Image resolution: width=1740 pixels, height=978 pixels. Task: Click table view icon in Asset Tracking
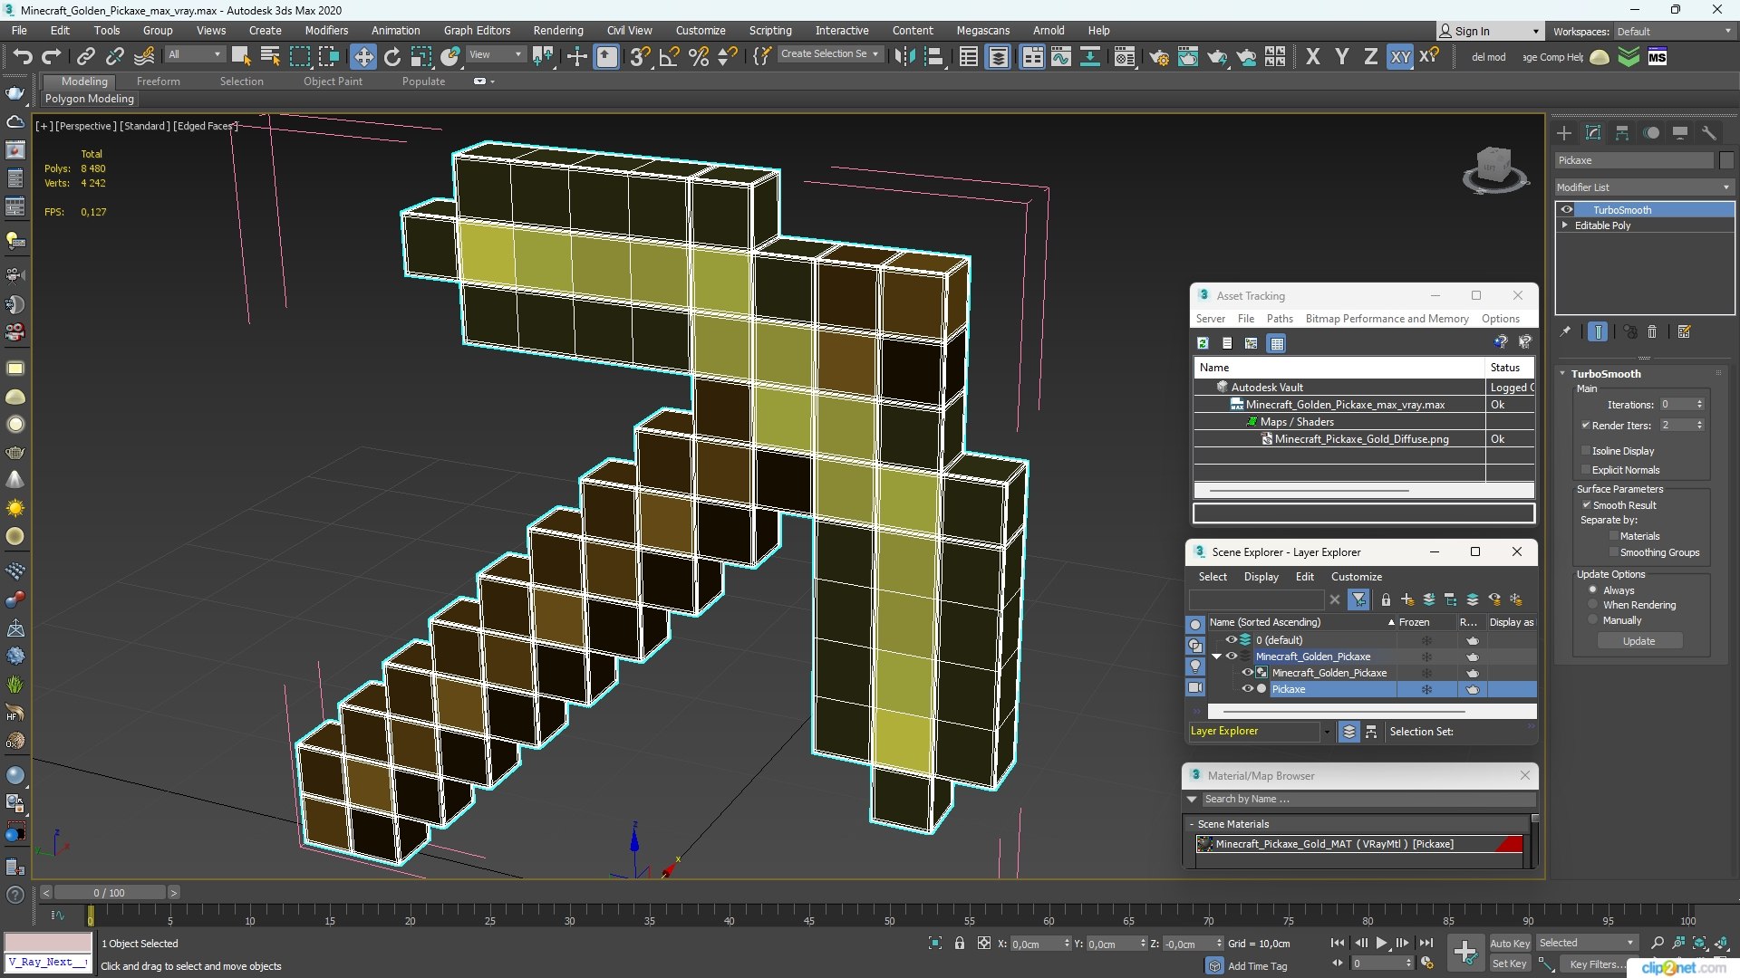point(1277,343)
